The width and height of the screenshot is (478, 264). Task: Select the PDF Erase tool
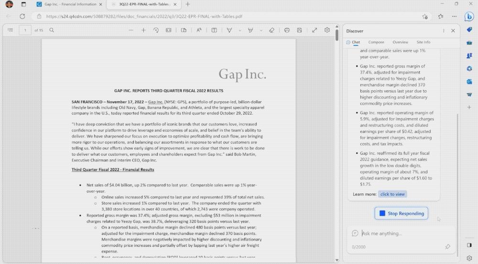272,30
